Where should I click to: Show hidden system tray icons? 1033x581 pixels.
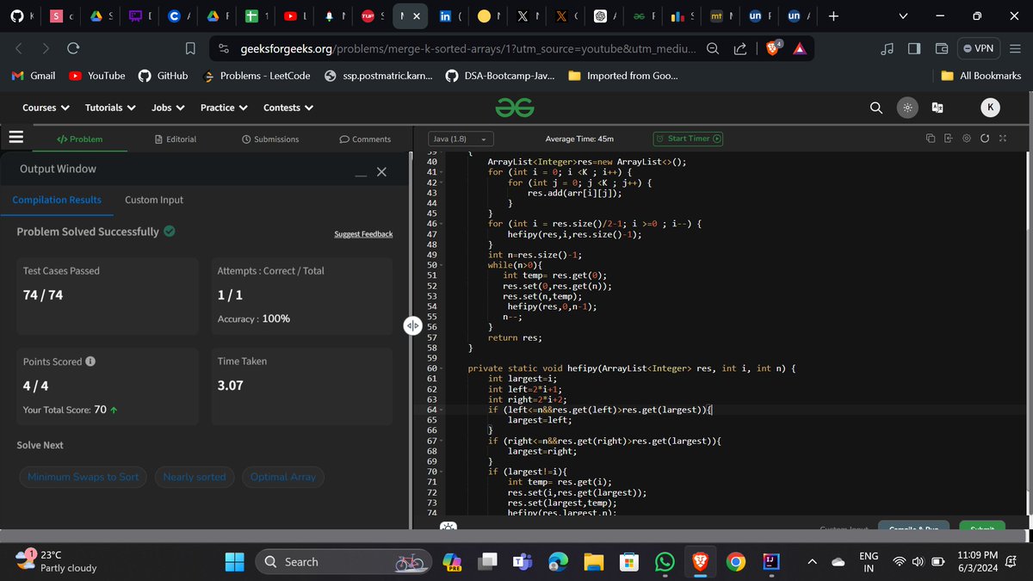tap(812, 562)
